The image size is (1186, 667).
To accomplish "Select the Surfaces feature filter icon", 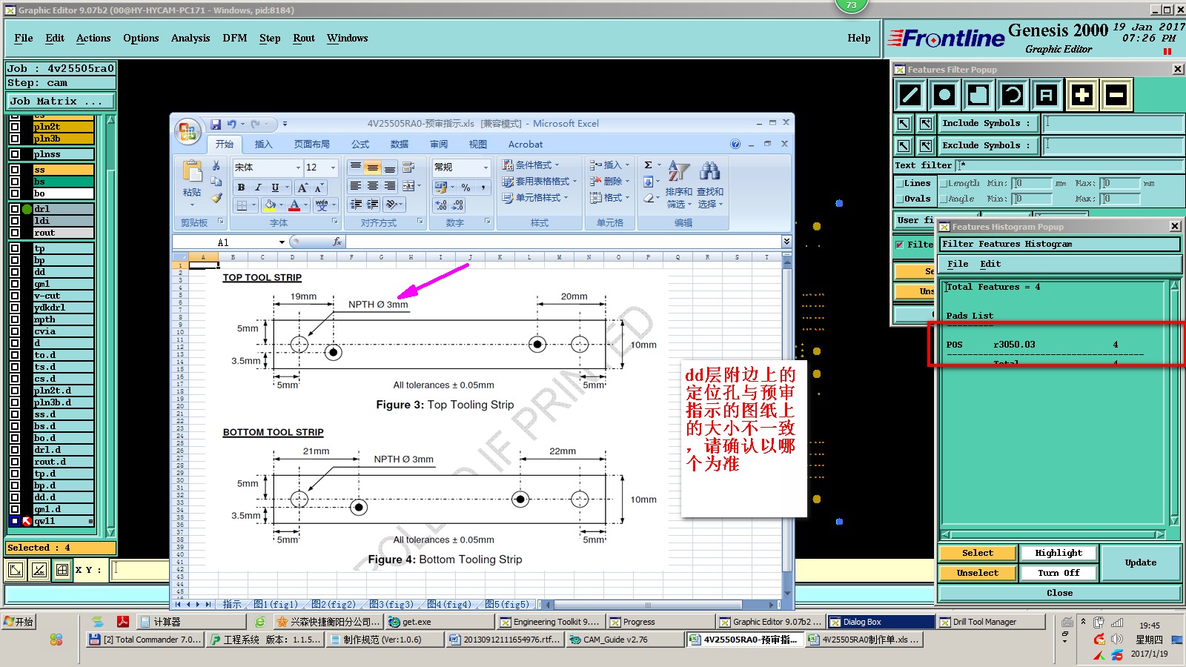I will click(978, 95).
